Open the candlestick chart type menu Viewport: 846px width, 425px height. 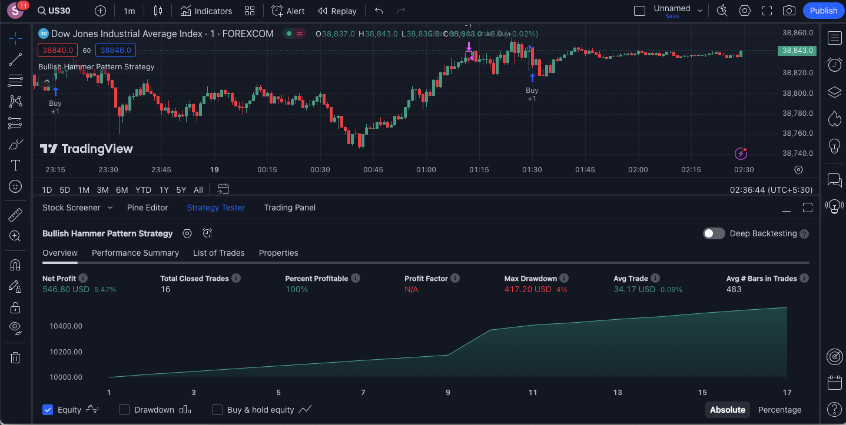coord(157,11)
